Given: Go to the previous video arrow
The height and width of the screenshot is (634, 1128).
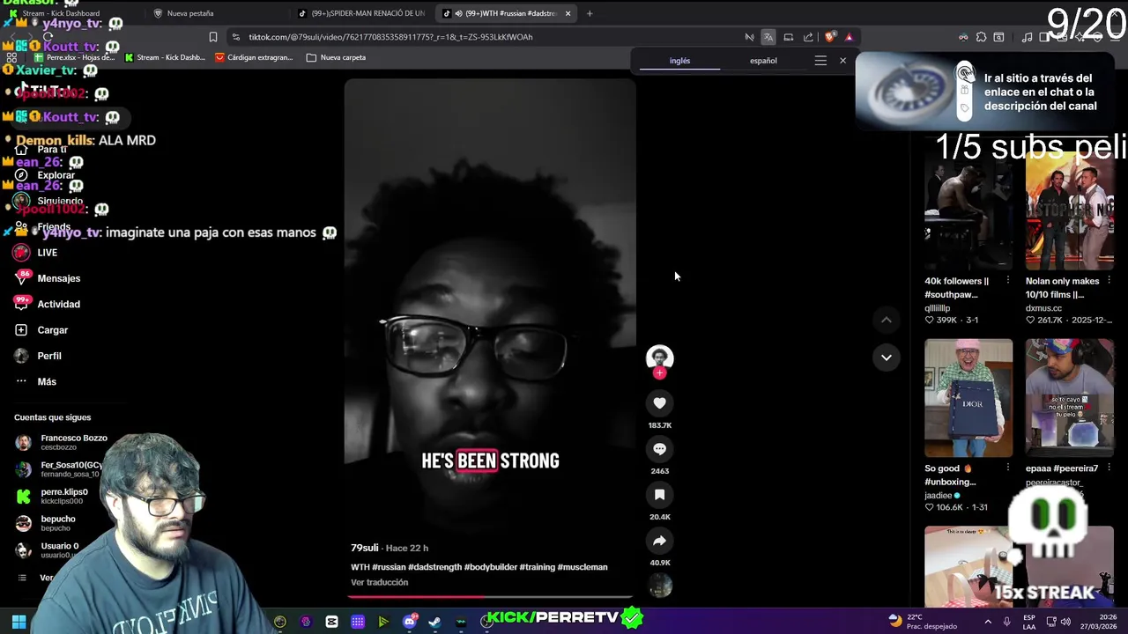Looking at the screenshot, I should 886,320.
